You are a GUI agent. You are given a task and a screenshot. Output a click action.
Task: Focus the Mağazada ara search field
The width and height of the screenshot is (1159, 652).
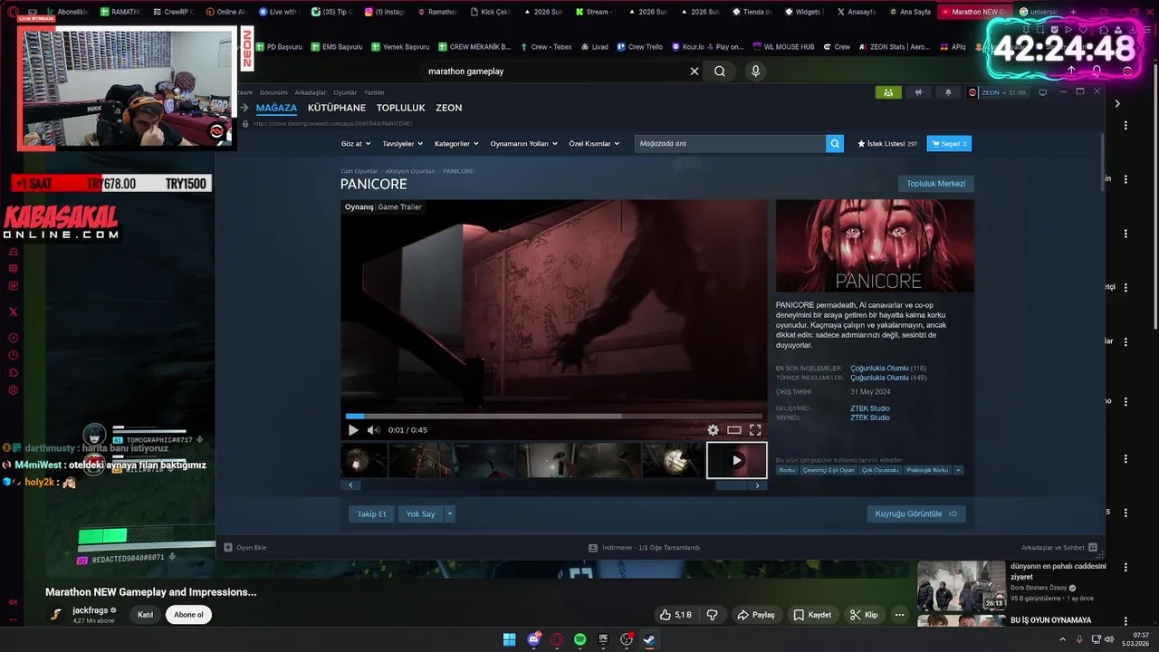[730, 143]
